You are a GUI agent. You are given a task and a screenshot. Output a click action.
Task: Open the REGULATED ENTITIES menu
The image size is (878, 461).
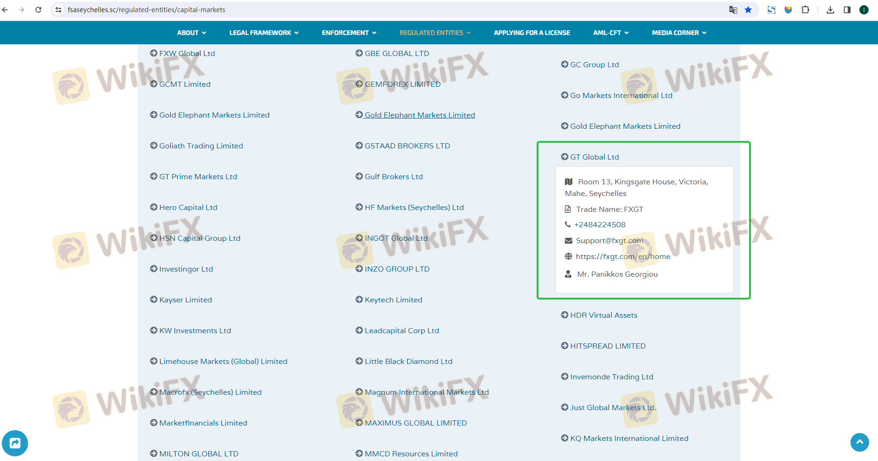(x=435, y=33)
